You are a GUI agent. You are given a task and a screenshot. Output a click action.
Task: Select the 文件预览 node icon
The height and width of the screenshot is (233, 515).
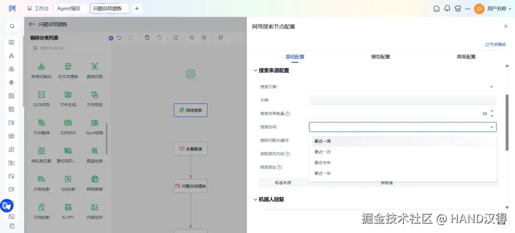pos(94,95)
